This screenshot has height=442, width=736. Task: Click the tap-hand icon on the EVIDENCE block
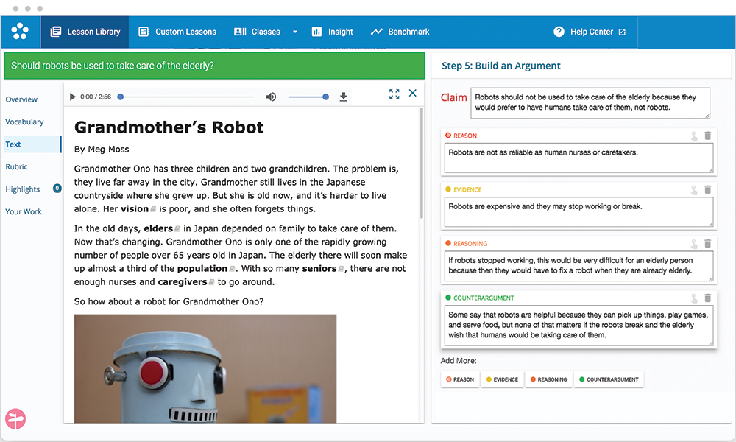point(694,190)
